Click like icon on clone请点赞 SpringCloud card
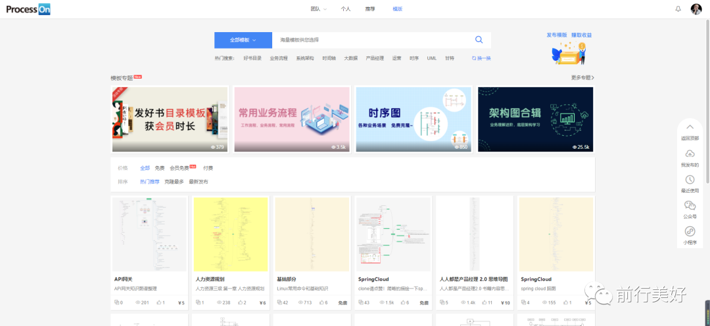This screenshot has height=326, width=710. tap(402, 302)
